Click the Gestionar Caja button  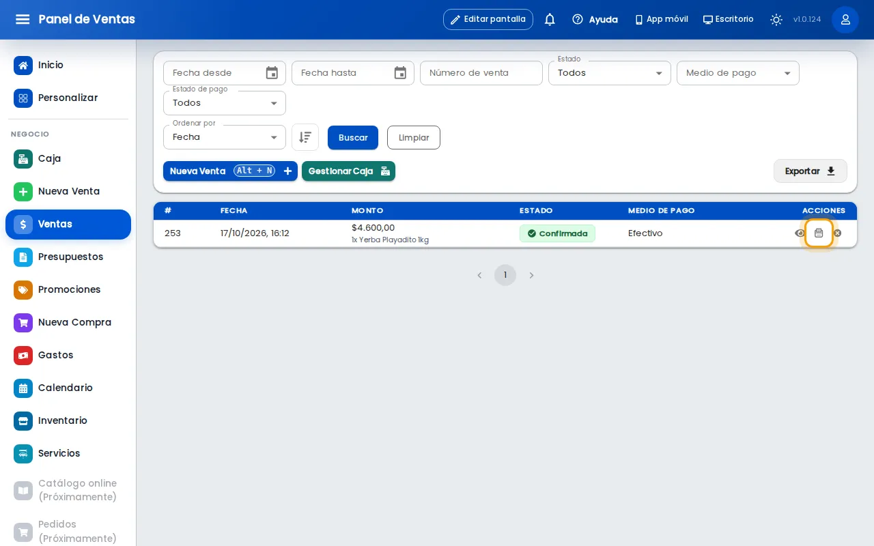(348, 171)
